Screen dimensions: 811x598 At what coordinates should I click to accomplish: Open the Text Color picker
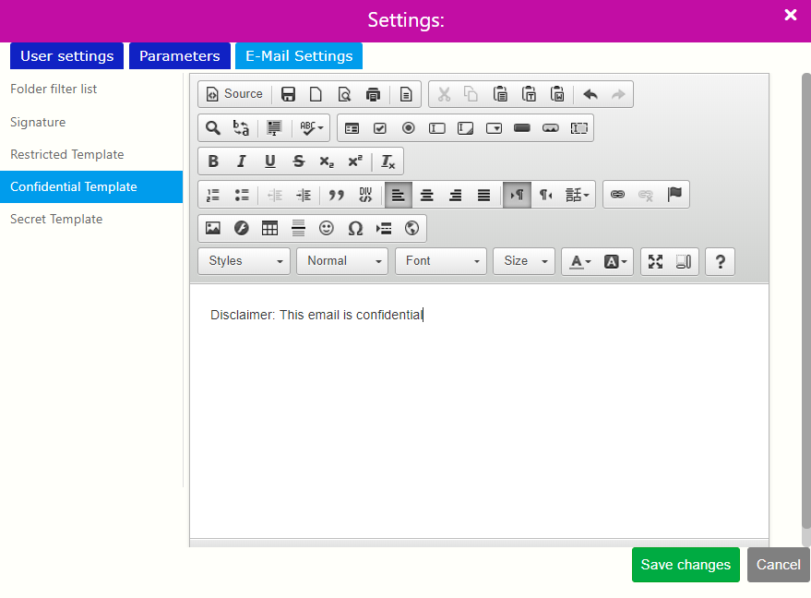pyautogui.click(x=580, y=262)
